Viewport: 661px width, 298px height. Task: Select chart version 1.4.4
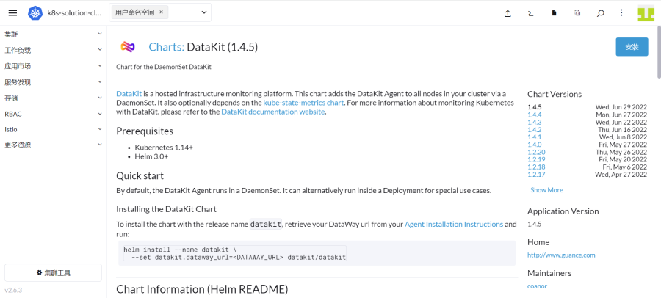[535, 115]
